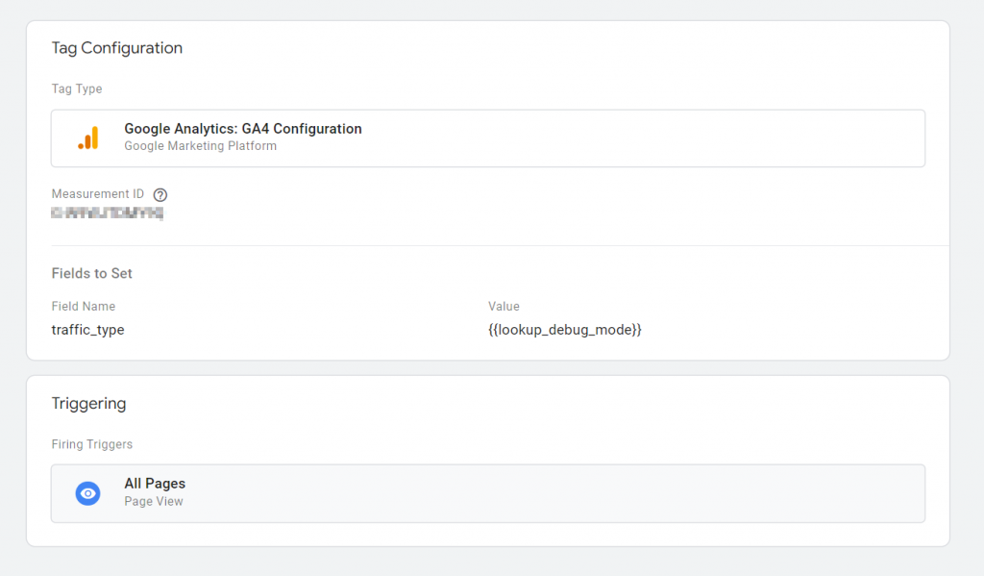Click the blurred Measurement ID value
This screenshot has height=576, width=984.
(108, 213)
